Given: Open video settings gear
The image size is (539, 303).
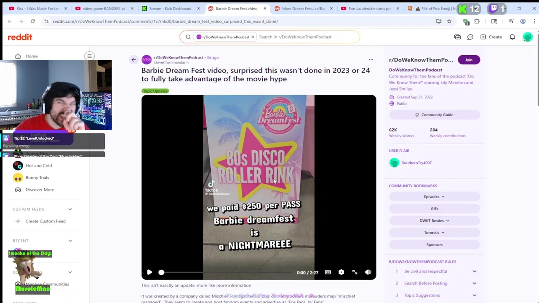Looking at the screenshot, I should [342, 272].
